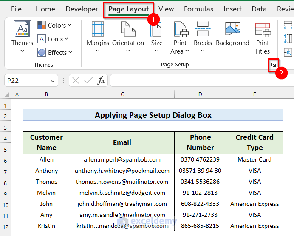
Task: Expand the Margins dropdown chevron
Action: point(98,51)
